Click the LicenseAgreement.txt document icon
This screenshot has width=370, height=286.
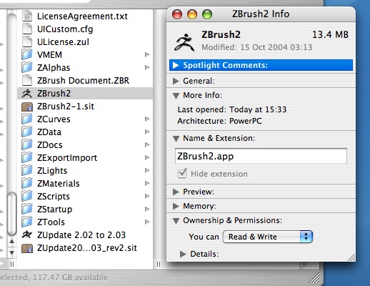(x=27, y=16)
